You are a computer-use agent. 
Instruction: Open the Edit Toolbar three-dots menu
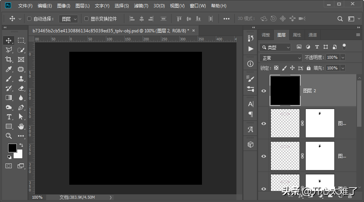point(21,136)
